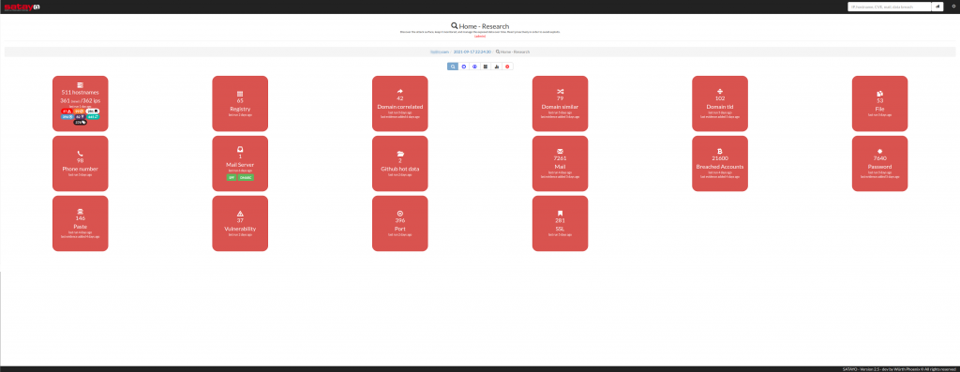
Task: Click the sitemap icon on Domain tld
Action: pos(720,91)
